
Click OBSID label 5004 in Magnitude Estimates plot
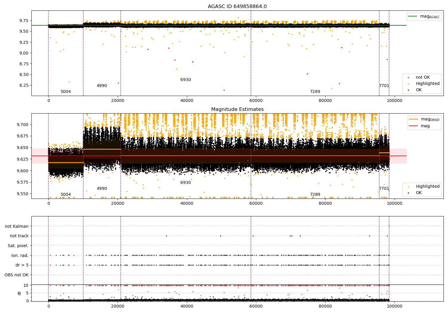[x=66, y=195]
